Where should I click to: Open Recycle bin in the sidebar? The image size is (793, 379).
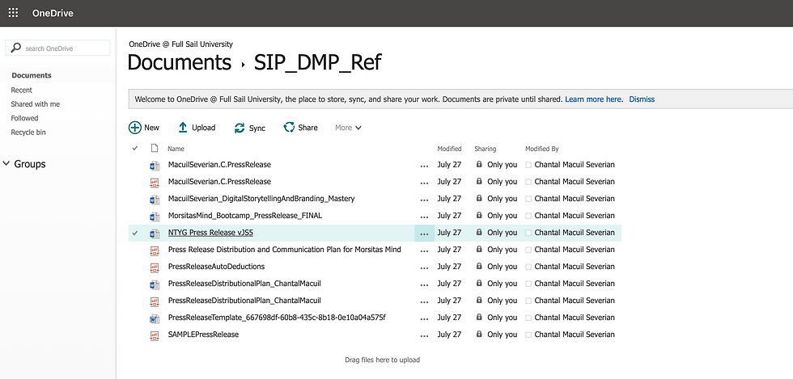pyautogui.click(x=28, y=133)
